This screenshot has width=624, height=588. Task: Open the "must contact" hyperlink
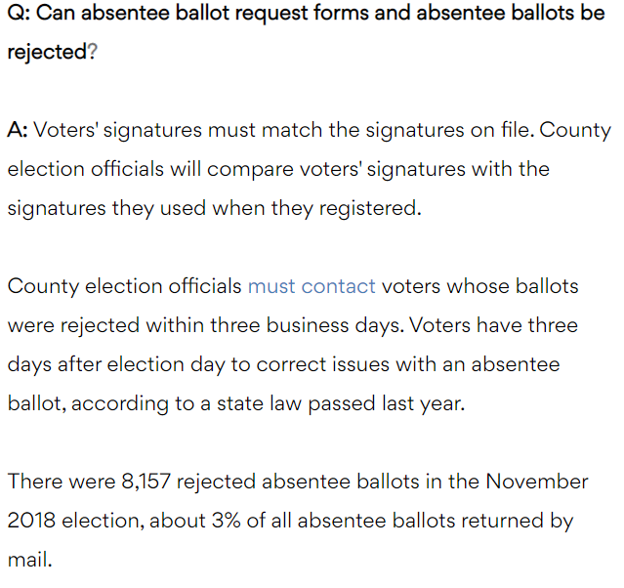pos(312,286)
